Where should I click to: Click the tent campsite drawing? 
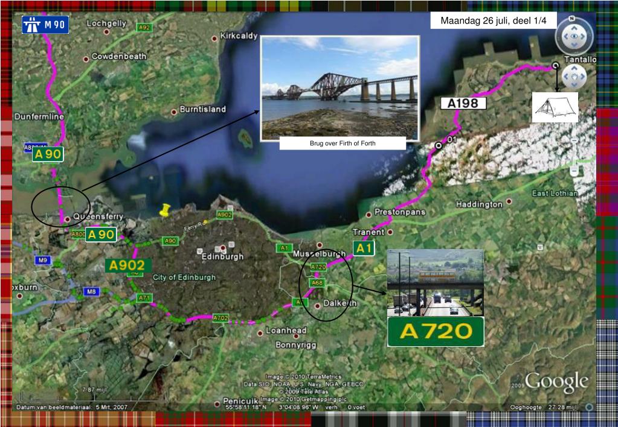[555, 107]
